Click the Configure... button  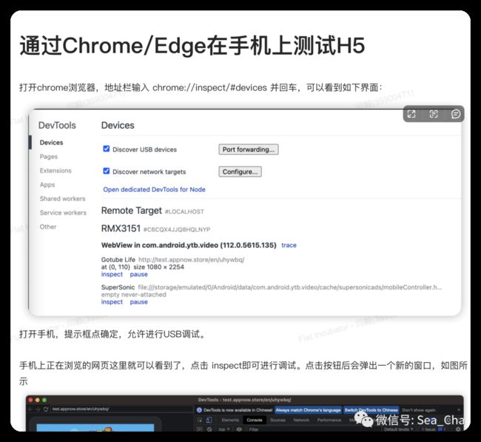pyautogui.click(x=240, y=172)
